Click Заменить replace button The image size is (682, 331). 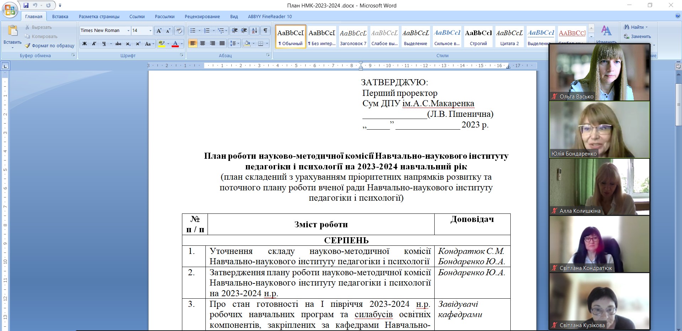(x=638, y=36)
